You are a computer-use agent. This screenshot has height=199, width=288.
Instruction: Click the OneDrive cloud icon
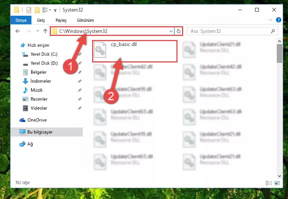(22, 120)
